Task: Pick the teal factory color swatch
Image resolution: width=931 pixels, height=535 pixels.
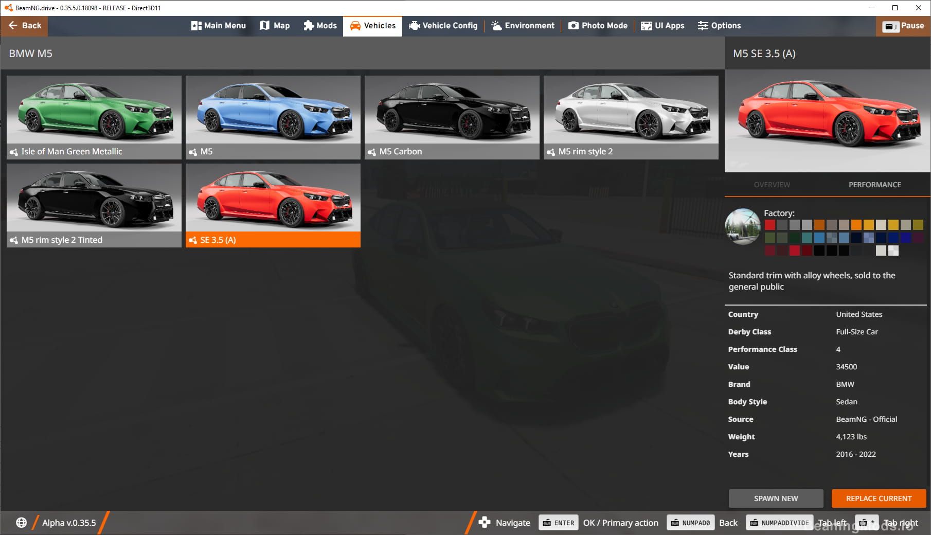Action: click(x=807, y=237)
